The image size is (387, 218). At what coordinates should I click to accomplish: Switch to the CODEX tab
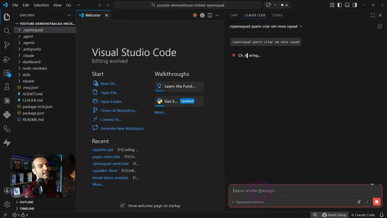(x=277, y=15)
